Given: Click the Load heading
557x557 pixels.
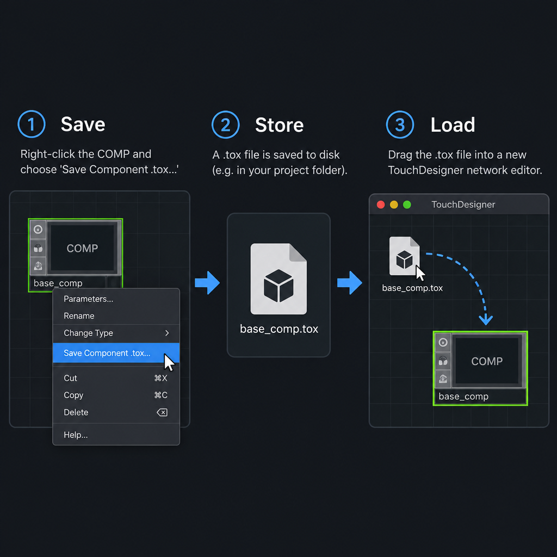Looking at the screenshot, I should click(x=453, y=125).
